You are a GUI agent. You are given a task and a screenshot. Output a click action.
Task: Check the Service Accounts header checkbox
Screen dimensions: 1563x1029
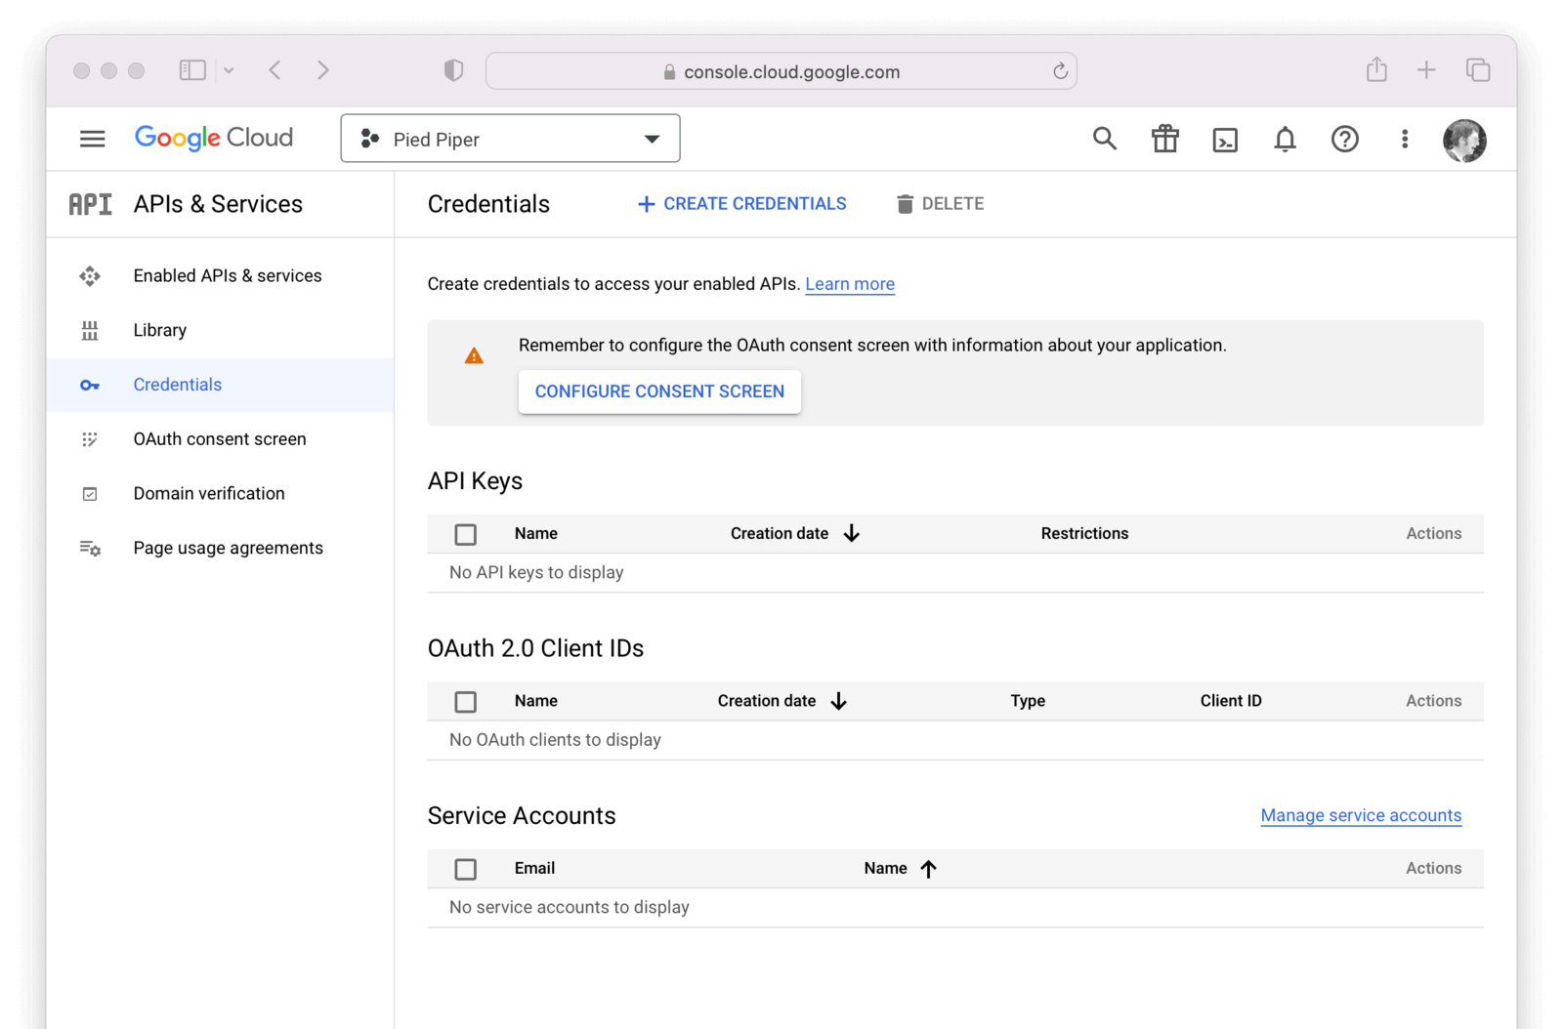pos(466,869)
